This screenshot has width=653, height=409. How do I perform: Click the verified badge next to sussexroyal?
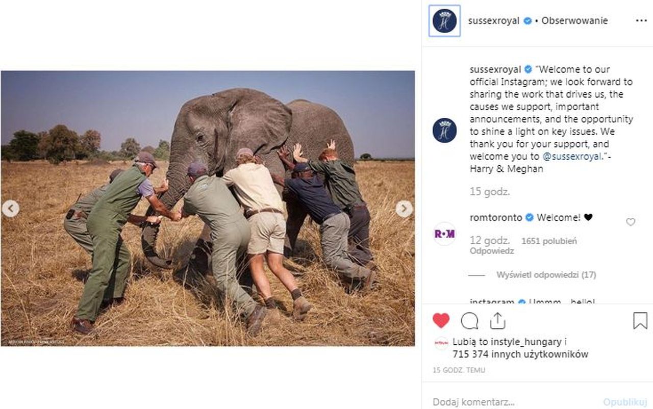528,20
